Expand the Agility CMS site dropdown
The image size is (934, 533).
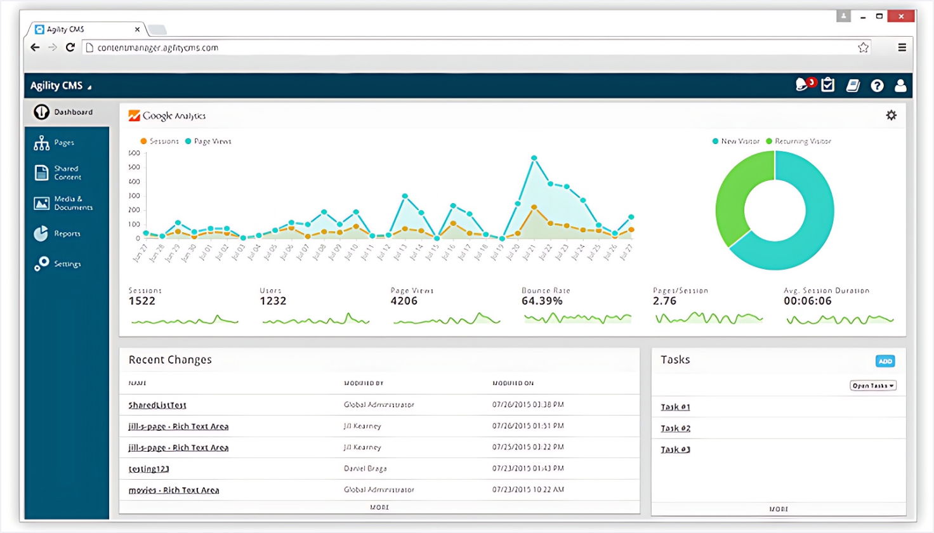tap(61, 86)
